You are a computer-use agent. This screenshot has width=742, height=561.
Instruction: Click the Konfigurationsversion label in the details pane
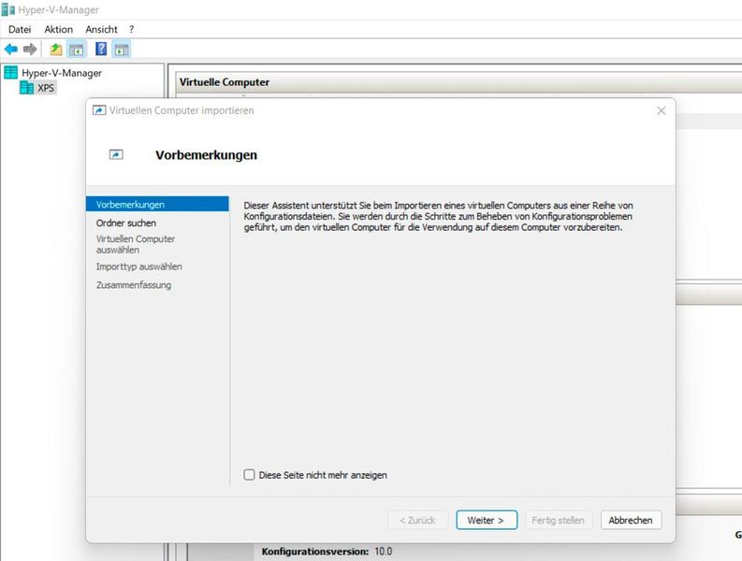[x=315, y=551]
